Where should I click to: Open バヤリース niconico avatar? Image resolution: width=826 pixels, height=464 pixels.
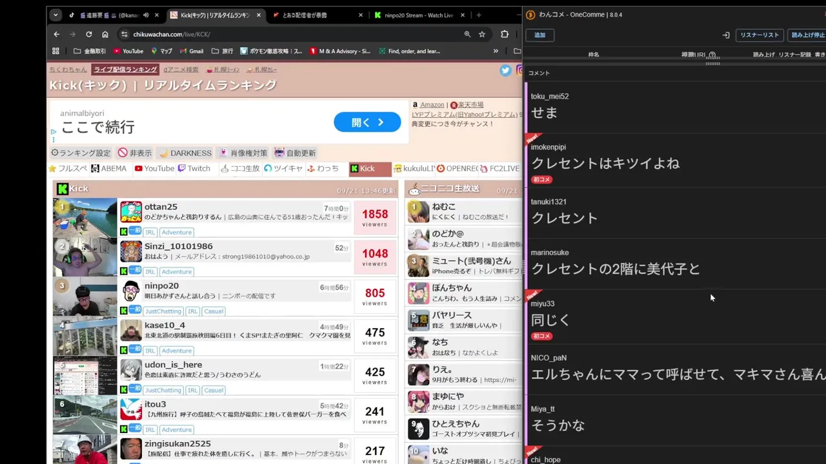tap(418, 320)
